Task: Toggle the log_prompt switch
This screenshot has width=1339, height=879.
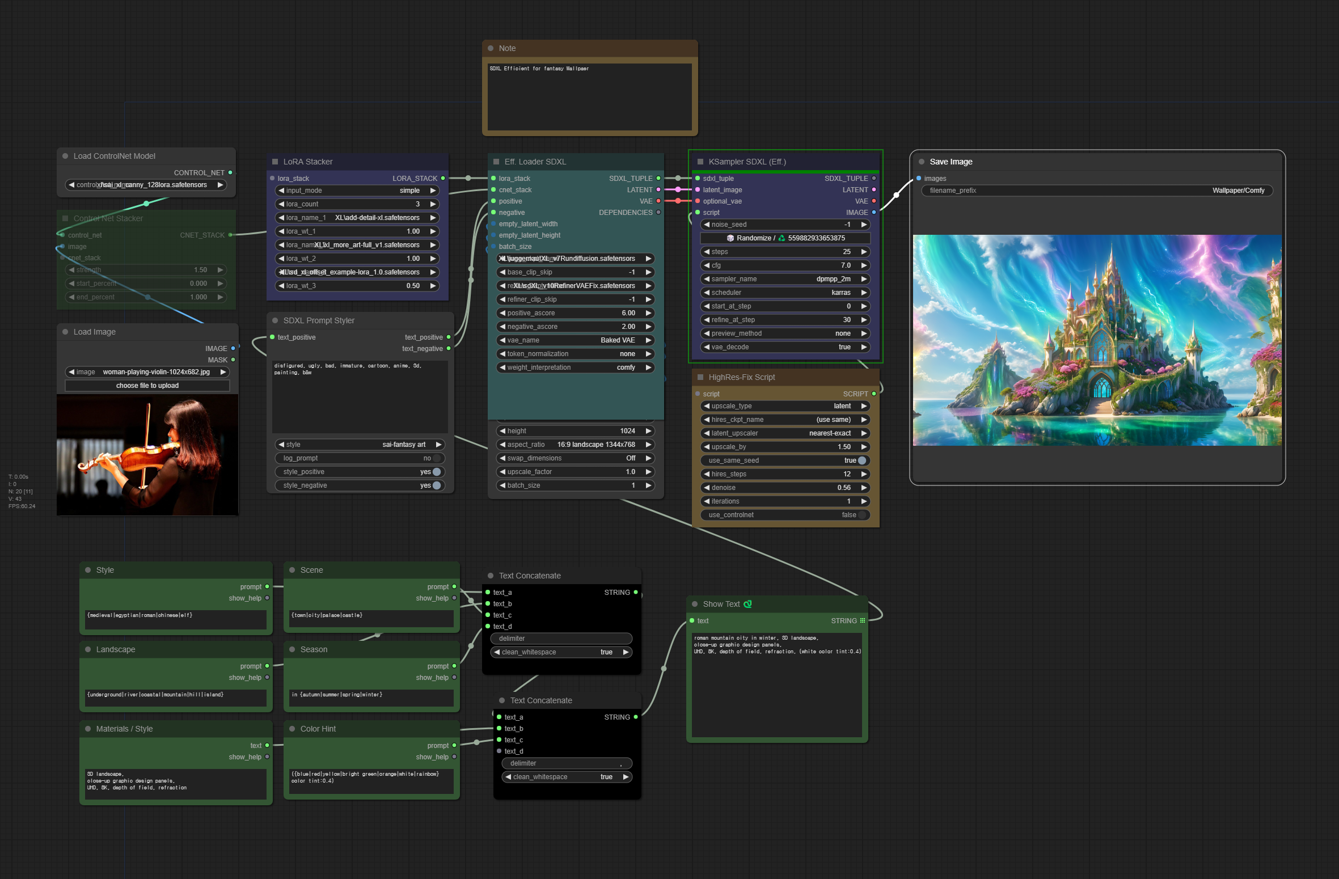Action: pos(436,458)
